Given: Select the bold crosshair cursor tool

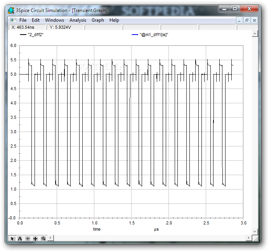Looking at the screenshot, I should click(x=35, y=238).
